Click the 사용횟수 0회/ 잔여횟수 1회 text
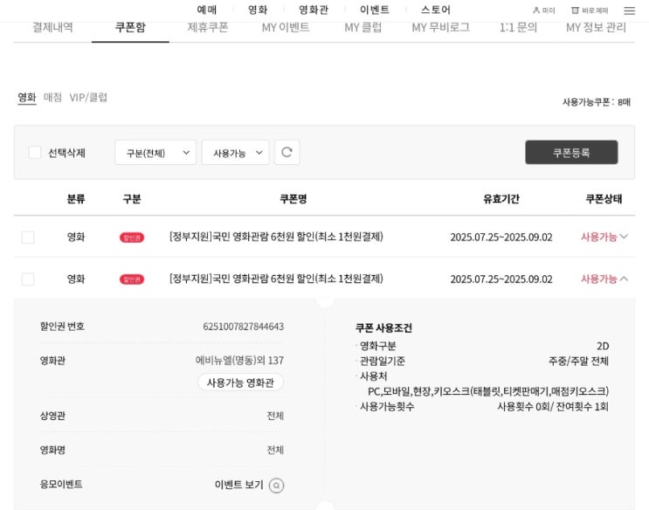 pyautogui.click(x=553, y=407)
